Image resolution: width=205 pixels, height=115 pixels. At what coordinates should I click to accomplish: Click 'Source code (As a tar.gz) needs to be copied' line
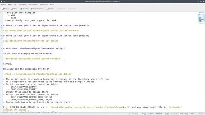(x=37, y=102)
